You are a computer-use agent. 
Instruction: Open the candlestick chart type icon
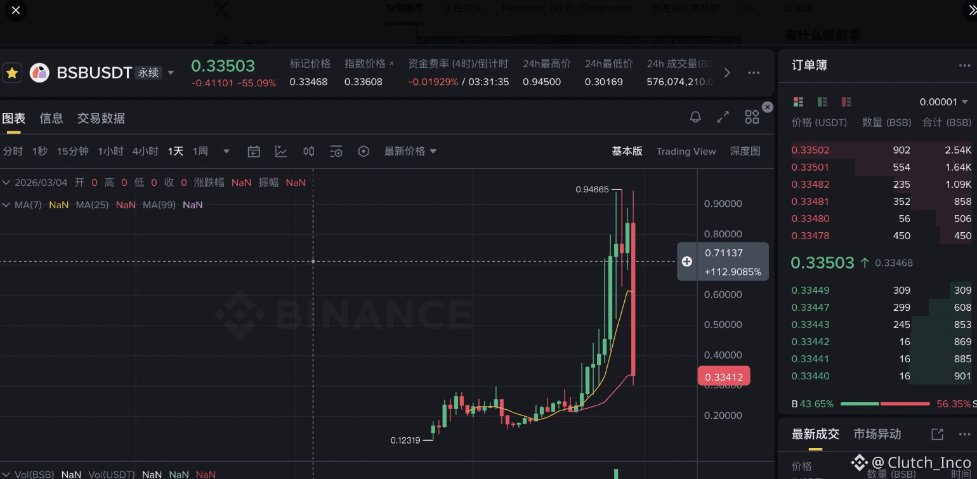click(x=309, y=151)
